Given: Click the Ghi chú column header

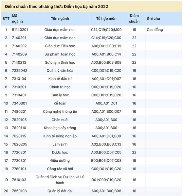Looking at the screenshot, I should 164,19.
